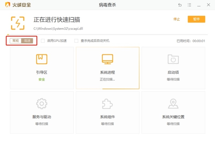Click 等待扫描 status under 系统组件

[107, 124]
